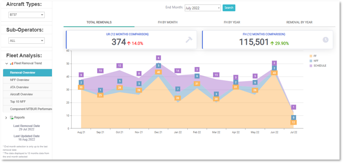Image resolution: width=343 pixels, height=163 pixels.
Task: Open the End Month July 2022 dropdown
Action: 202,8
